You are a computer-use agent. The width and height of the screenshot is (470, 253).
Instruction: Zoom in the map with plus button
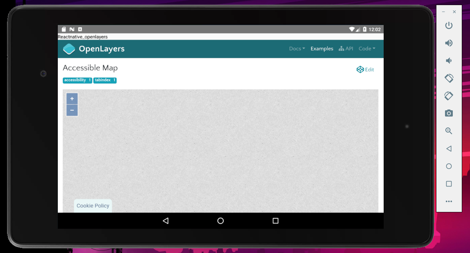pos(72,99)
